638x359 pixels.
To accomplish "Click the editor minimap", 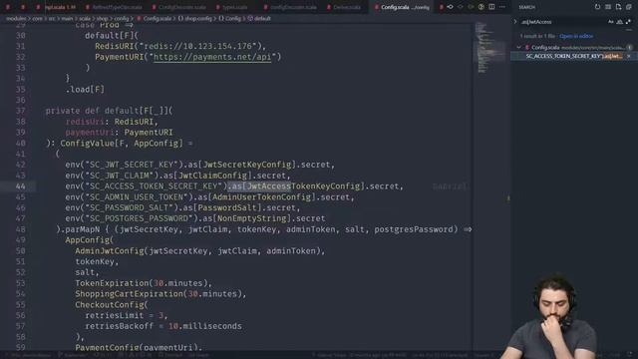I will pos(490,49).
